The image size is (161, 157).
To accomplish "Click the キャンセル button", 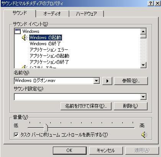I will click(106, 150).
